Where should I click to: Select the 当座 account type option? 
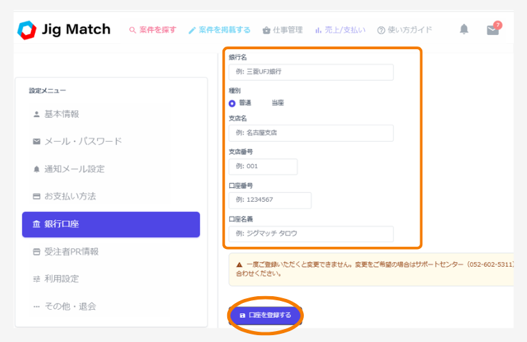point(278,103)
